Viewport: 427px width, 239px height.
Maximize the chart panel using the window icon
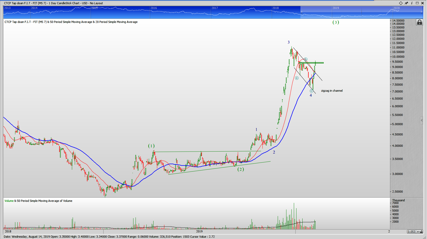[x=417, y=3]
